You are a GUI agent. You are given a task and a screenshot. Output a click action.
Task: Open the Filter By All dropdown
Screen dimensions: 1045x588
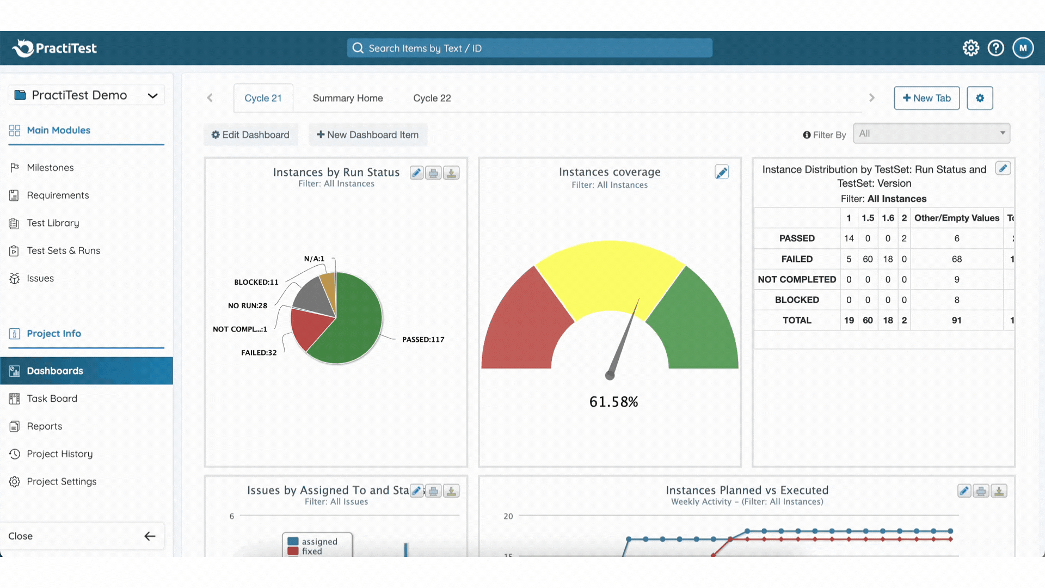pos(931,133)
